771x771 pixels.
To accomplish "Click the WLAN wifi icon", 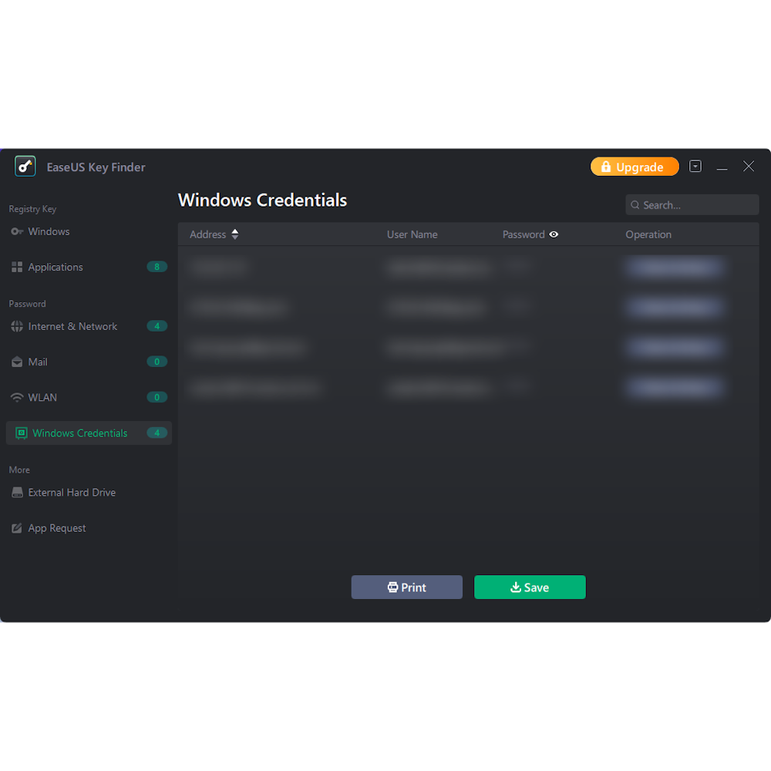I will click(x=17, y=397).
